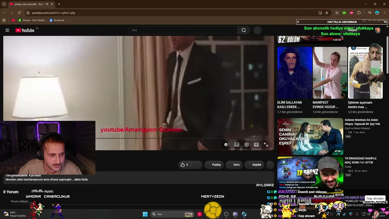
Task: Click the red ABP extension icon
Action: click(x=352, y=13)
